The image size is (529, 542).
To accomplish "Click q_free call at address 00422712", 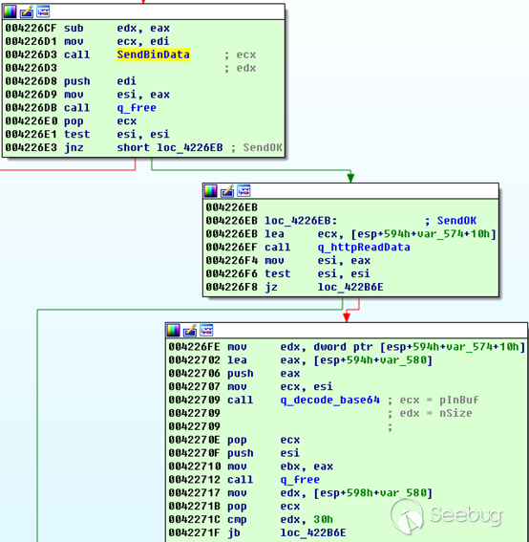I will (x=300, y=480).
